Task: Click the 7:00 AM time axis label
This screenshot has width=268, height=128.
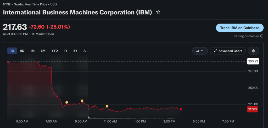Action: (x=52, y=121)
